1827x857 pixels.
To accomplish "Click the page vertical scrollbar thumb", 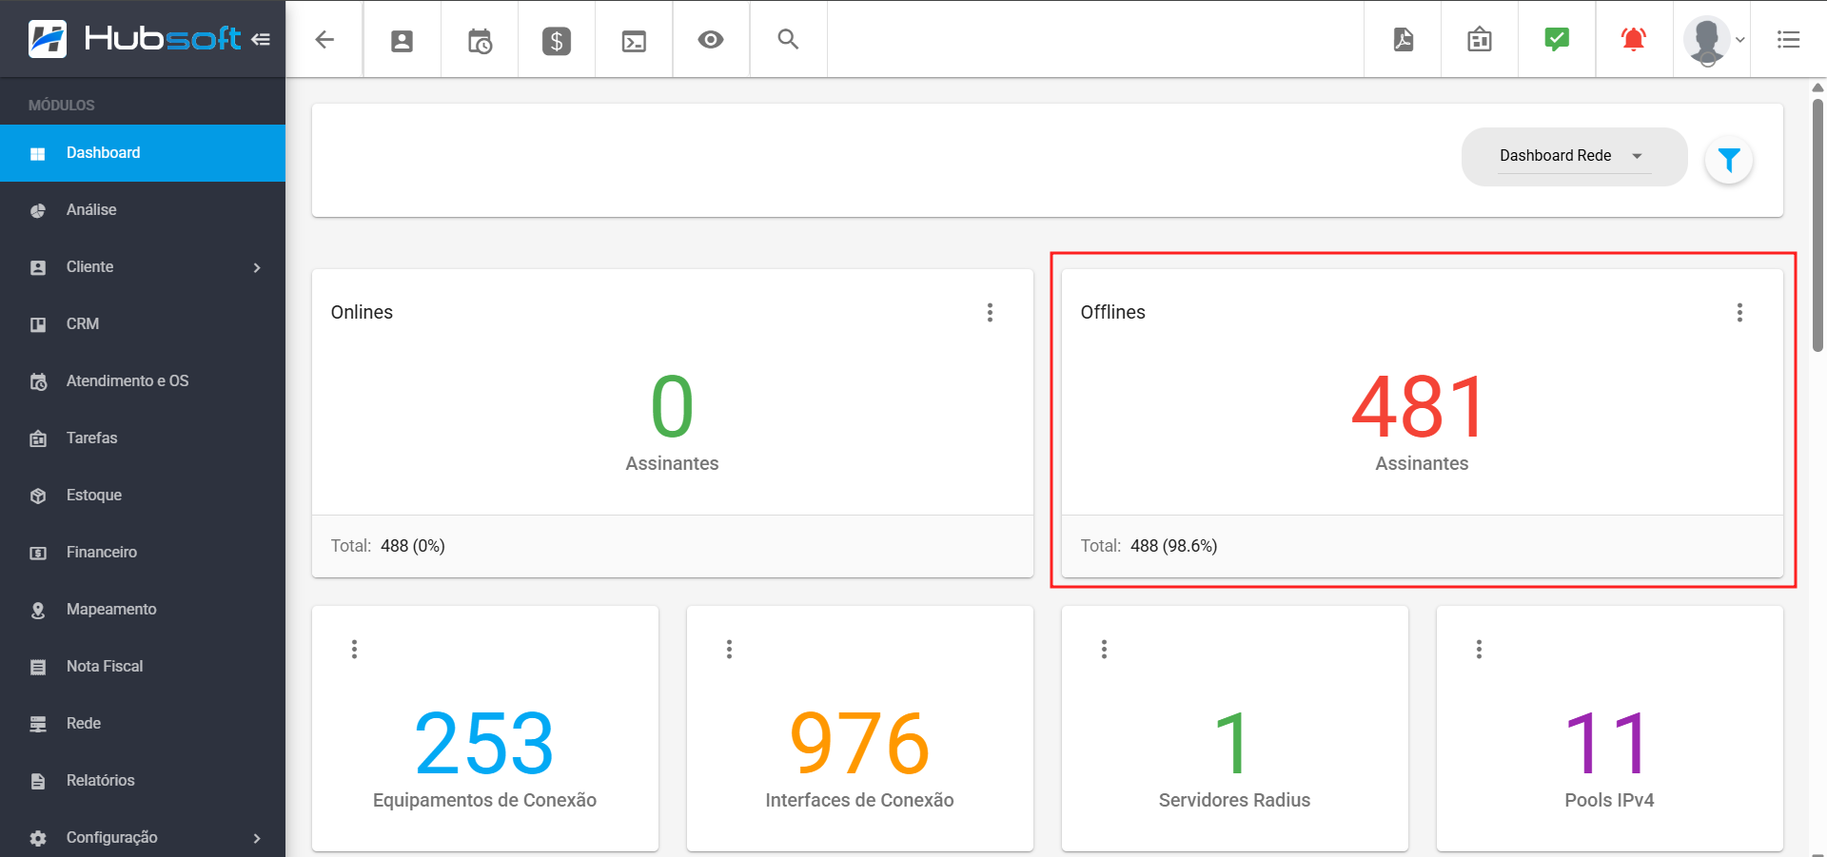I will click(1817, 224).
